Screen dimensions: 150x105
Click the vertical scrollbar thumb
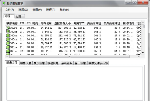click(x=143, y=26)
